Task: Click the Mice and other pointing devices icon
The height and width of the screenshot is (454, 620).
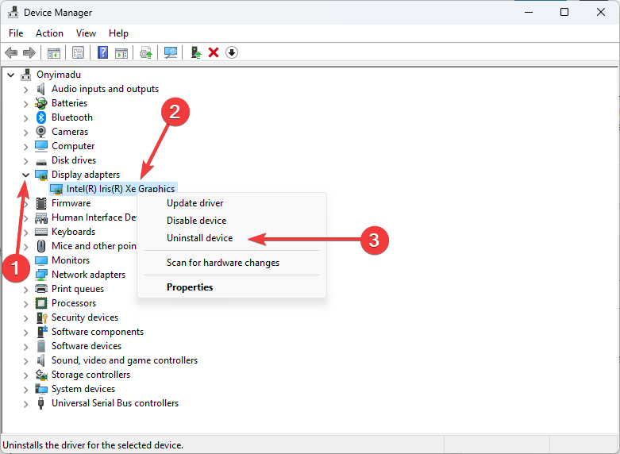Action: (41, 246)
